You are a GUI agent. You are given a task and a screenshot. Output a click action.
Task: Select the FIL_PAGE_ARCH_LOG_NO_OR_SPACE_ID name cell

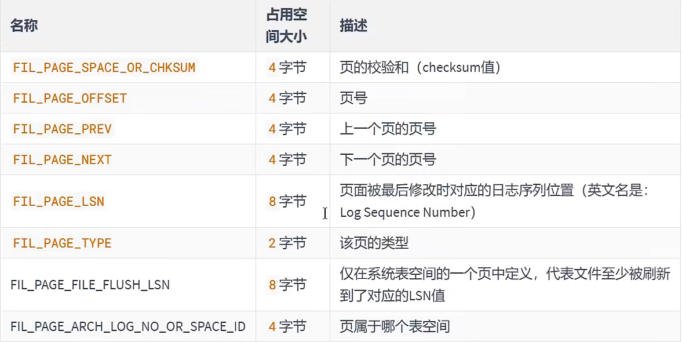[x=128, y=326]
